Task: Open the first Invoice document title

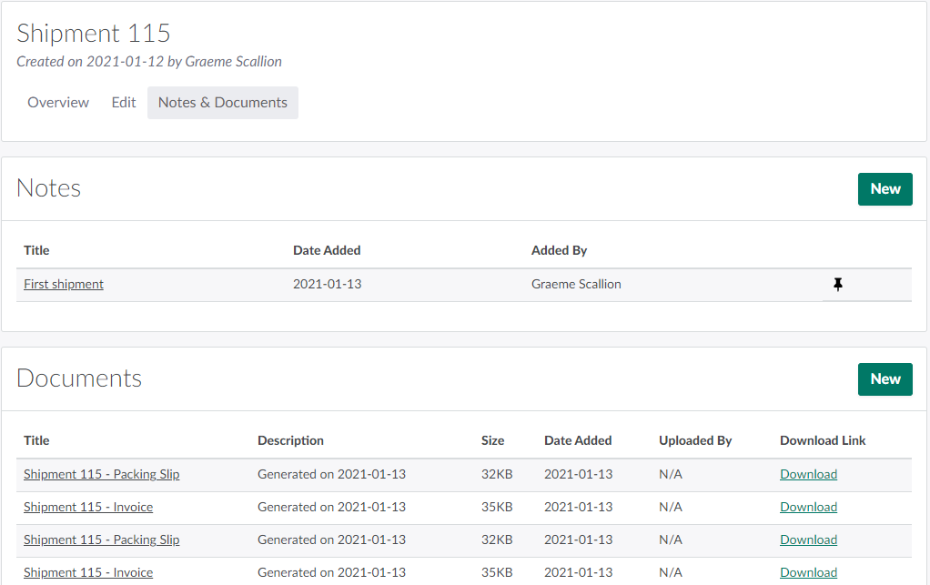Action: (88, 507)
